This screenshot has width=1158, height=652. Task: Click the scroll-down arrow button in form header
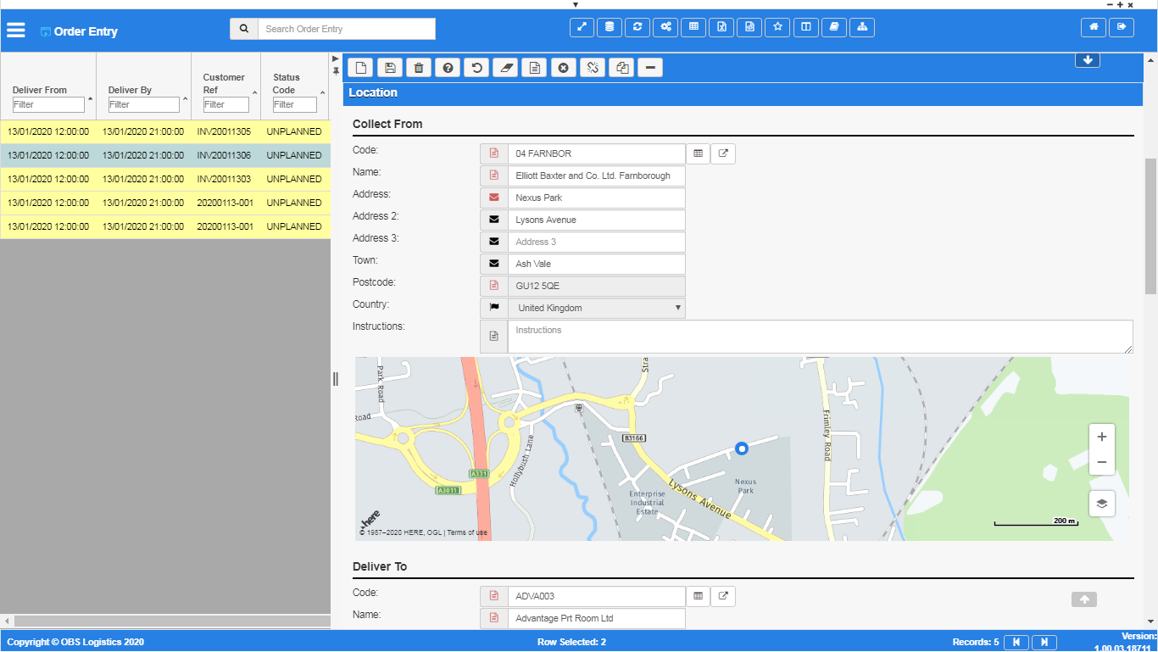tap(1088, 60)
